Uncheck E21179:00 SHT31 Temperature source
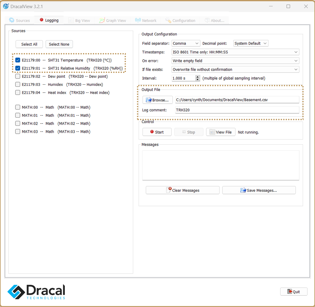This screenshot has width=315, height=307. (x=18, y=60)
